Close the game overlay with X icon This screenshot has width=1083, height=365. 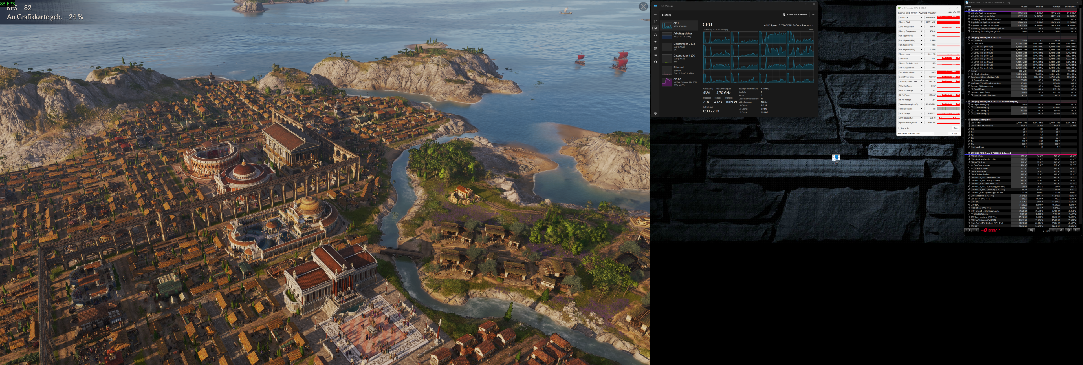click(x=643, y=6)
